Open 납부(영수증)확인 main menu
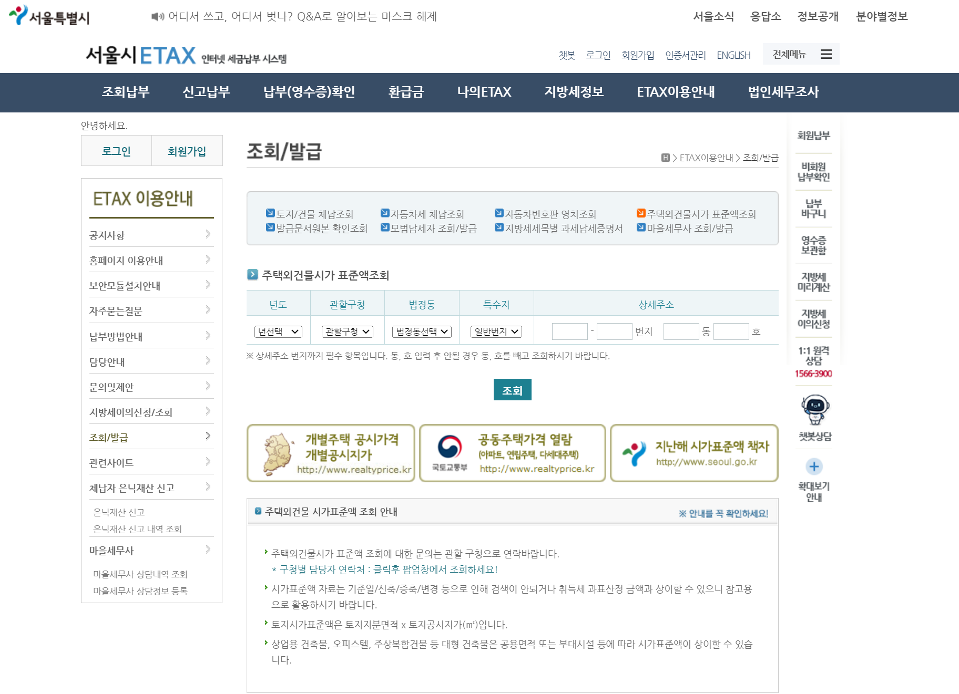This screenshot has width=959, height=694. click(309, 92)
